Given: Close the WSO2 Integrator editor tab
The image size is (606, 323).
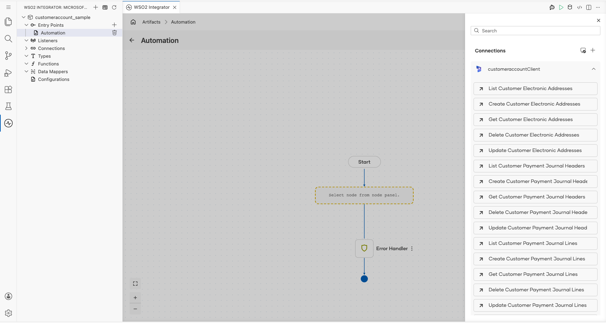Looking at the screenshot, I should [x=175, y=7].
